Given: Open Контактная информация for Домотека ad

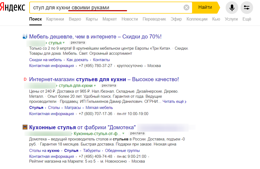Looking at the screenshot, I should point(51,156).
